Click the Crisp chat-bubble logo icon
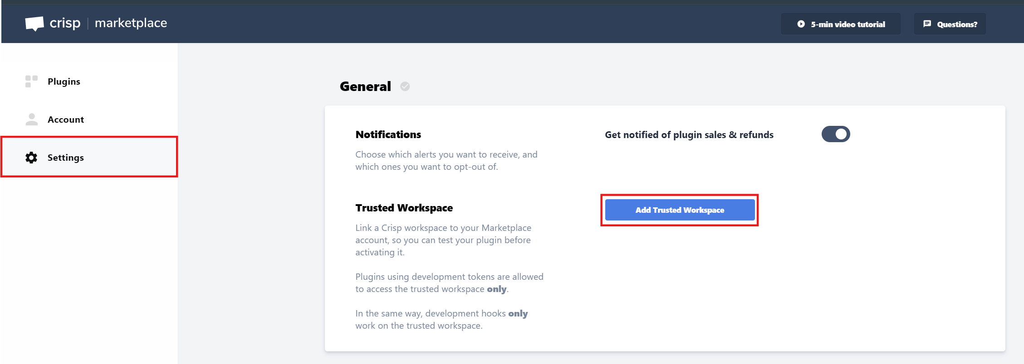 pos(34,24)
